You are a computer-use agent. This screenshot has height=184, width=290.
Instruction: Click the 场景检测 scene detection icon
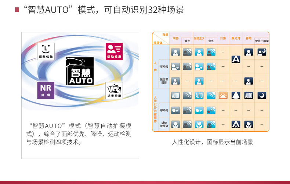tap(114, 91)
